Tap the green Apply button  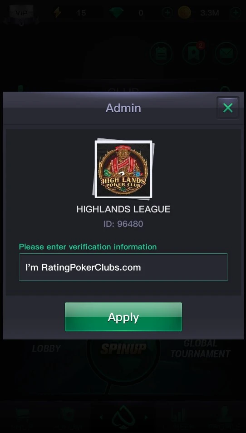[x=123, y=317]
